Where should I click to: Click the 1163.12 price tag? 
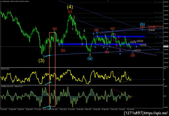pos(137,50)
